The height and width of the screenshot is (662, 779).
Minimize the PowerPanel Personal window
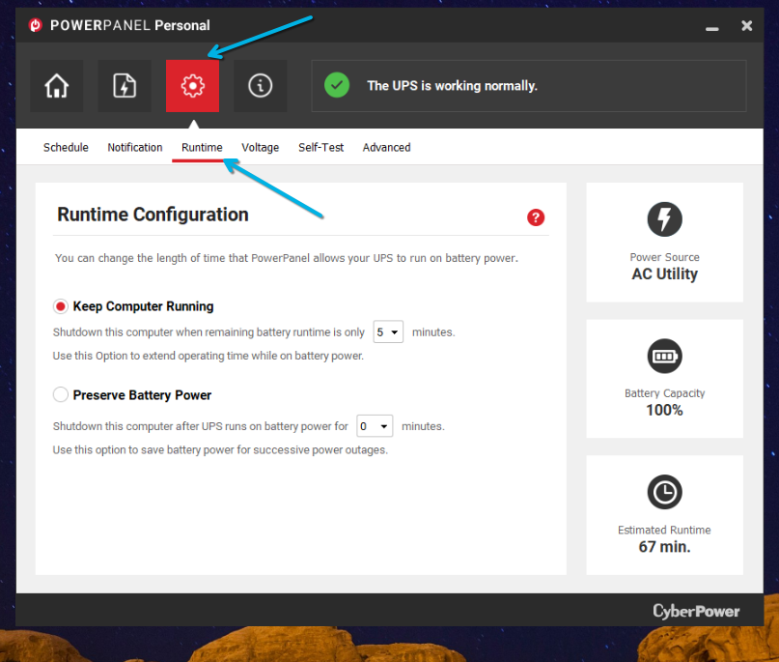[x=712, y=28]
